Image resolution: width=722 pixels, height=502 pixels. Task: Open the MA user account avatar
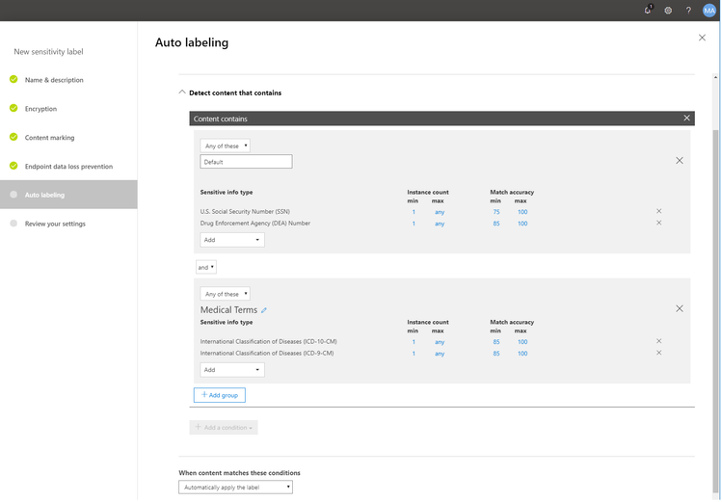(709, 11)
